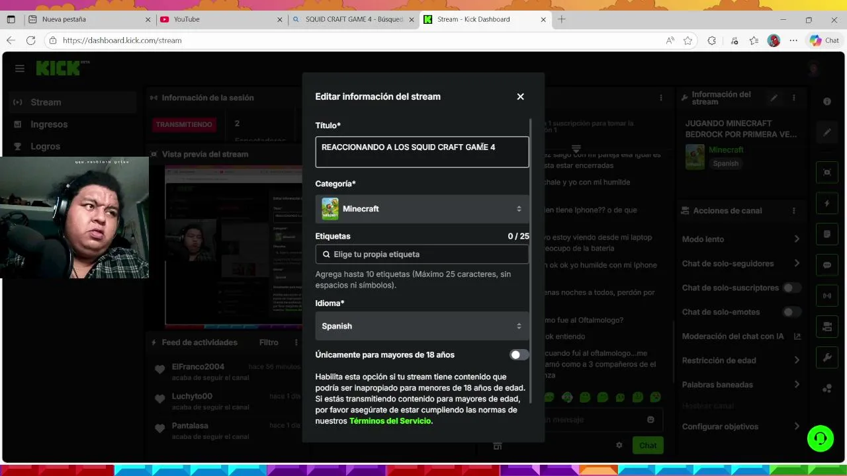Reload the page
This screenshot has height=476, width=847.
(30, 40)
